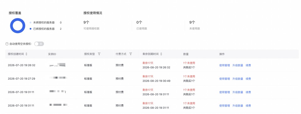The width and height of the screenshot is (301, 114).
Task: Click help icon beside 自动使用空余授权
Action: 7,44
